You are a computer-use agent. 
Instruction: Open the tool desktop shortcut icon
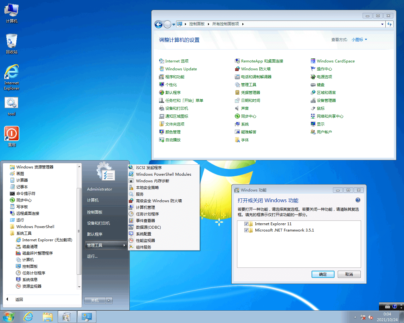click(x=12, y=103)
